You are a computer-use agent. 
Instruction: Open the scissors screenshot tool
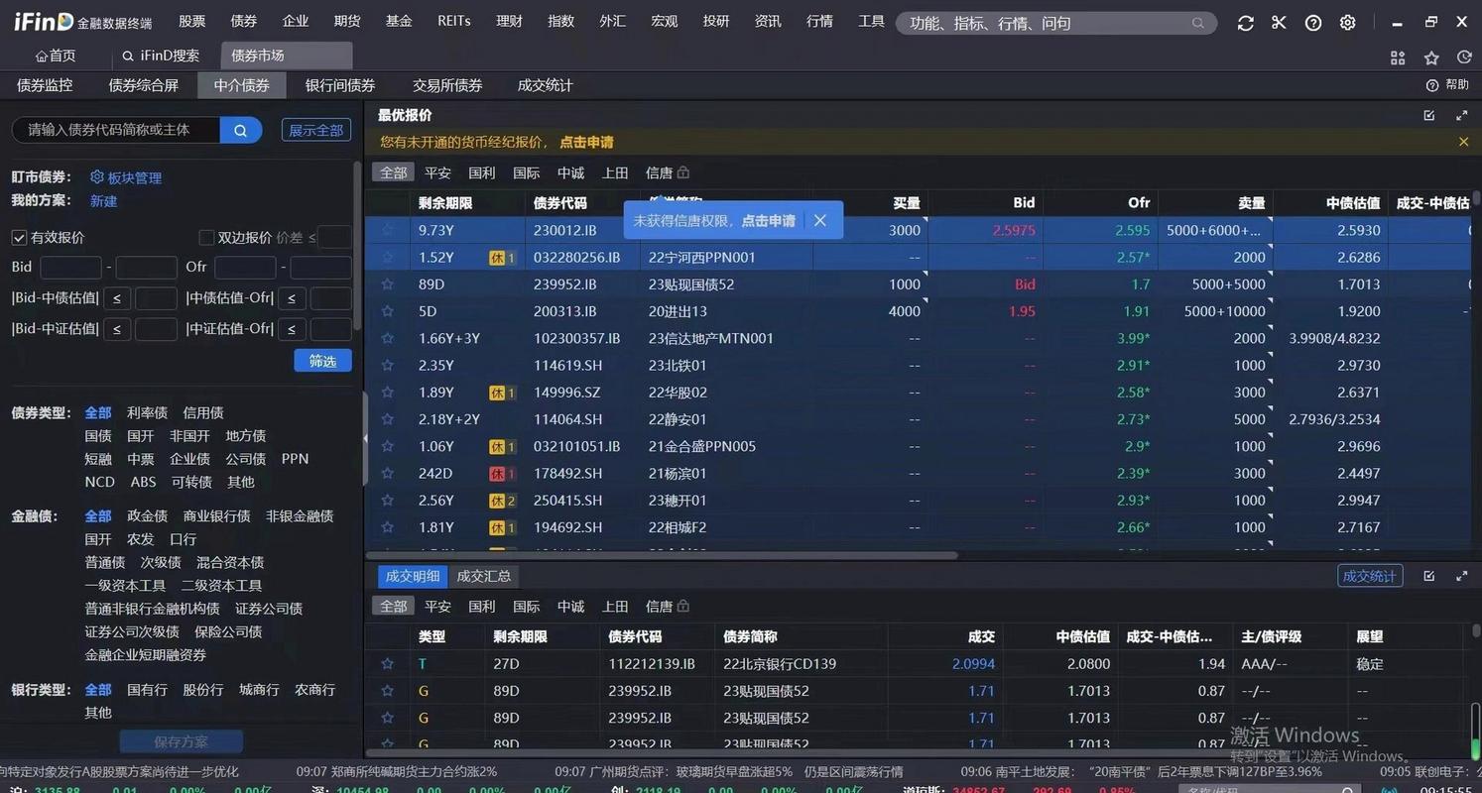coord(1279,23)
